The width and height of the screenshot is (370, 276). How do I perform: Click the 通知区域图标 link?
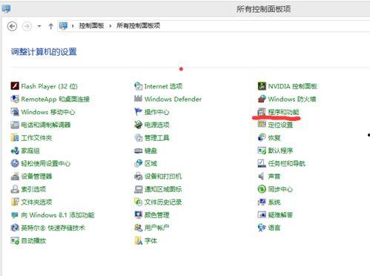point(163,189)
